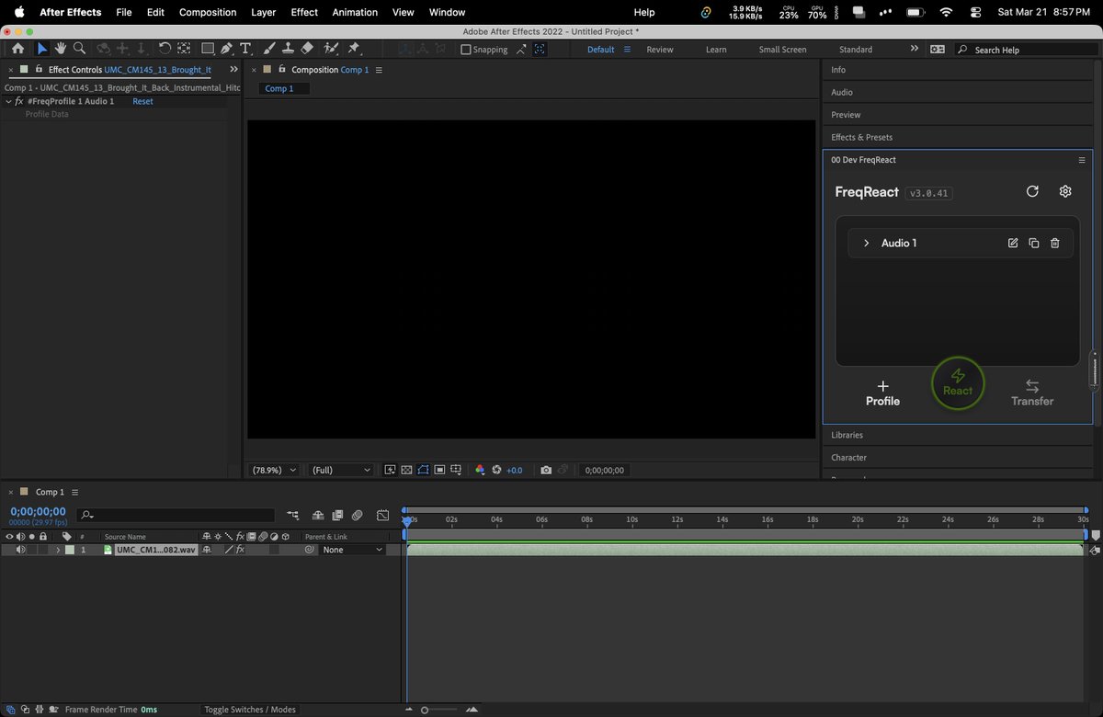Select the Home icon in toolbar
Screen dimensions: 1103x717
(x=17, y=49)
